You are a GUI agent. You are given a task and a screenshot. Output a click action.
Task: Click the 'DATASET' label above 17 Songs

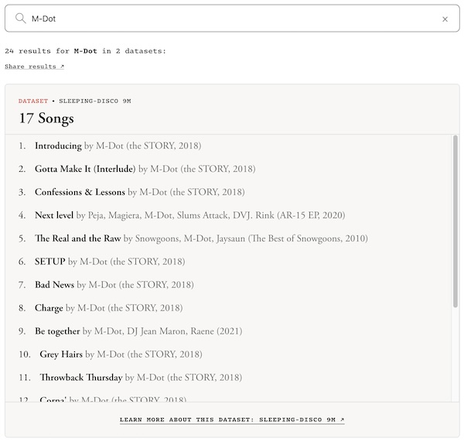click(x=33, y=101)
